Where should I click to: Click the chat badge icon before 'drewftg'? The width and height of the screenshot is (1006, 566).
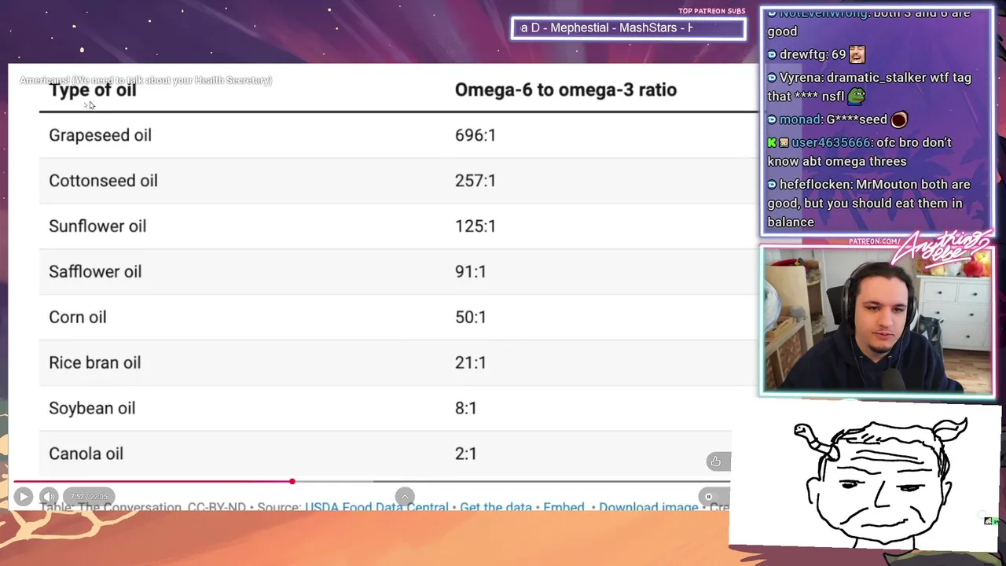coord(772,55)
